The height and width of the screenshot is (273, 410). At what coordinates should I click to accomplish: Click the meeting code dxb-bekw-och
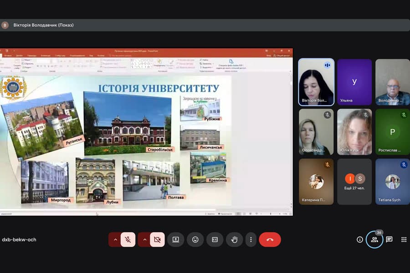(x=19, y=240)
